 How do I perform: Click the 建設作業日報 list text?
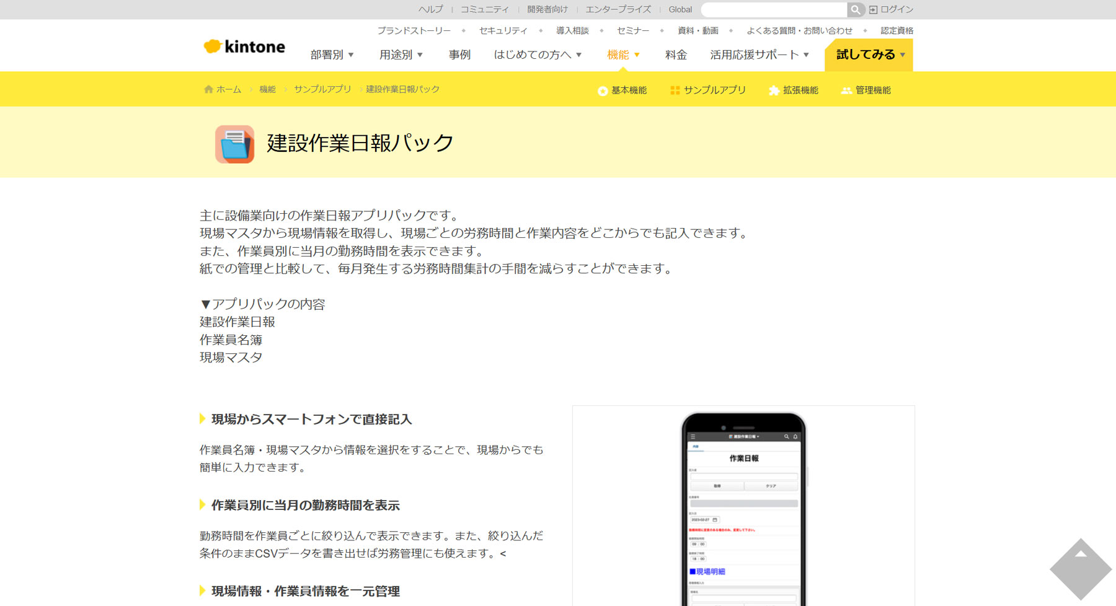click(237, 322)
